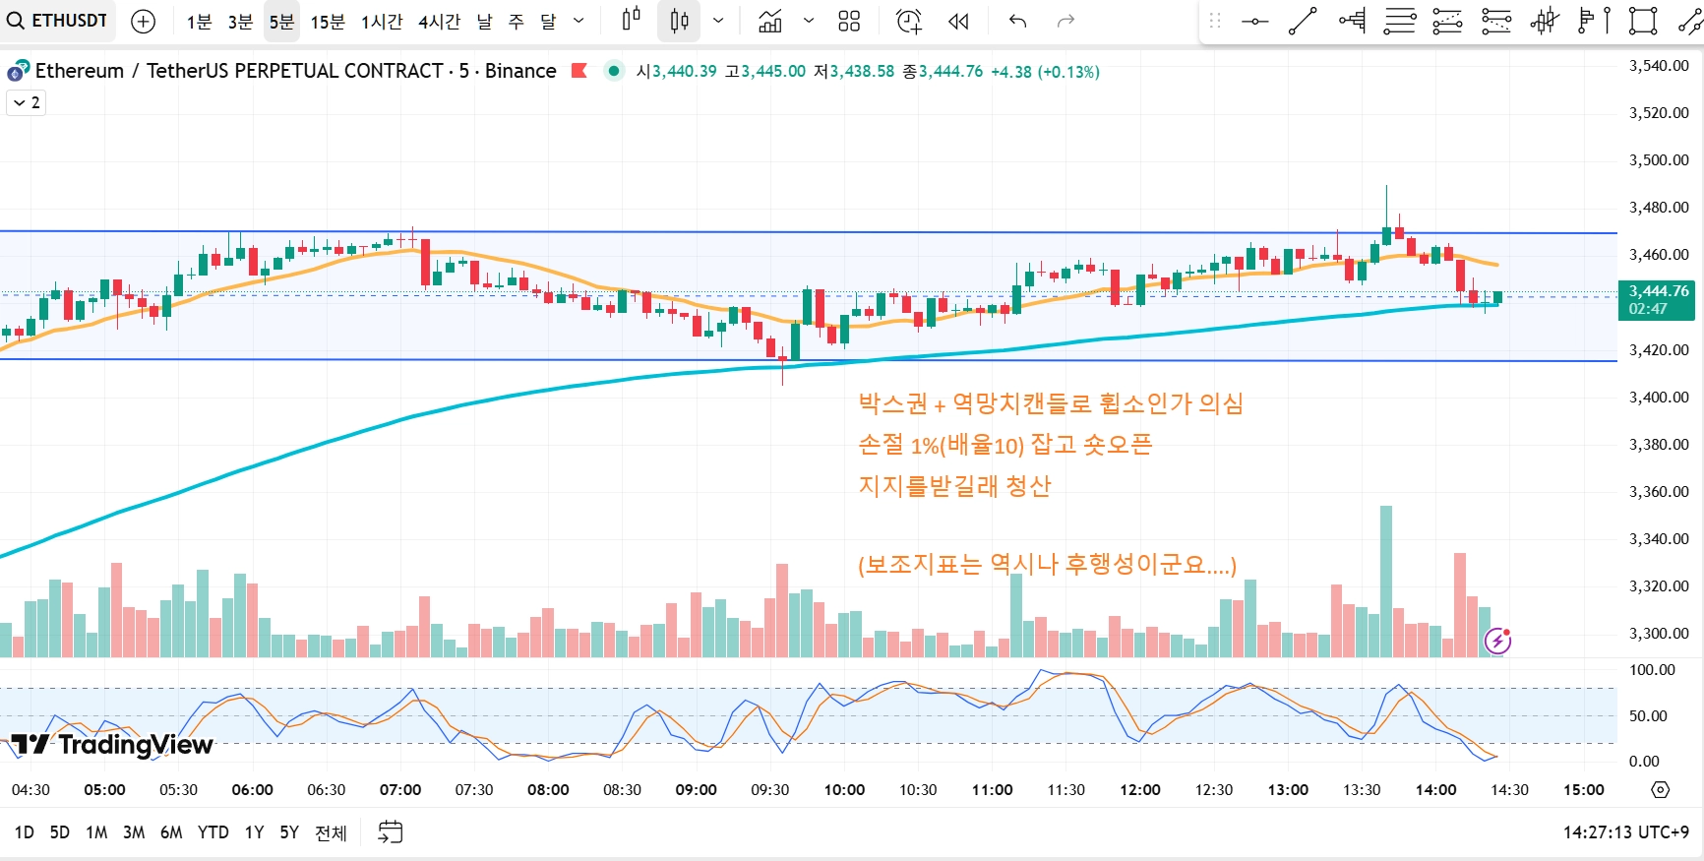
Task: Open the indicators and strategies menu
Action: tap(770, 21)
